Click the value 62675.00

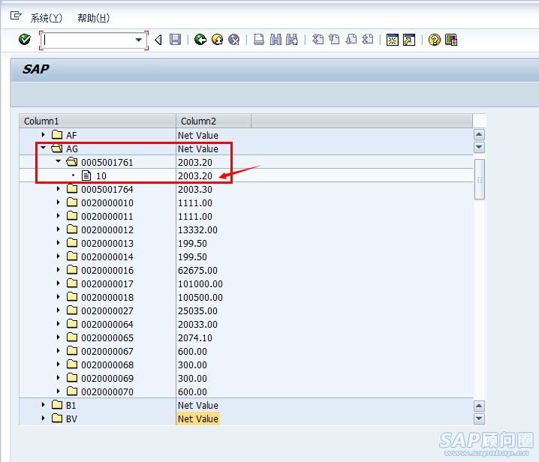197,271
